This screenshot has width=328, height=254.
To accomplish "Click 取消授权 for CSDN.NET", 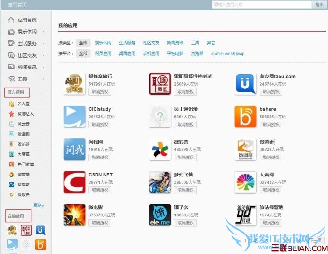I will [x=100, y=190].
